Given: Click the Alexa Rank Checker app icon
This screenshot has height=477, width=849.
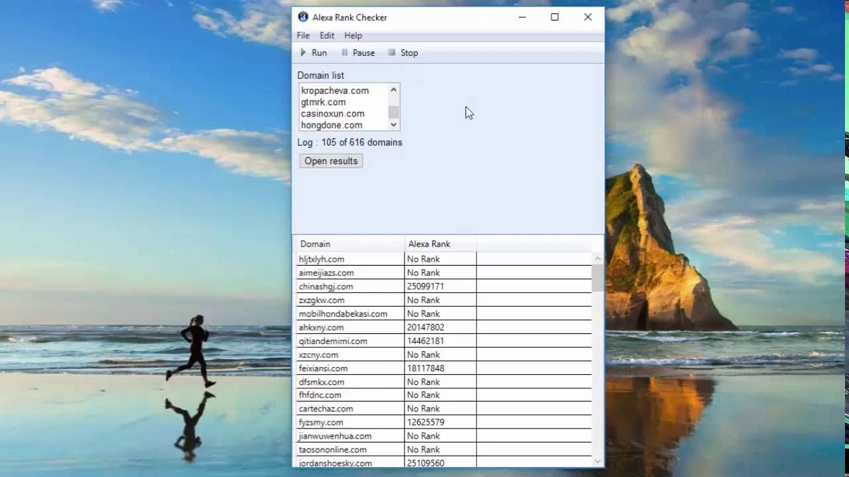Looking at the screenshot, I should click(x=303, y=17).
